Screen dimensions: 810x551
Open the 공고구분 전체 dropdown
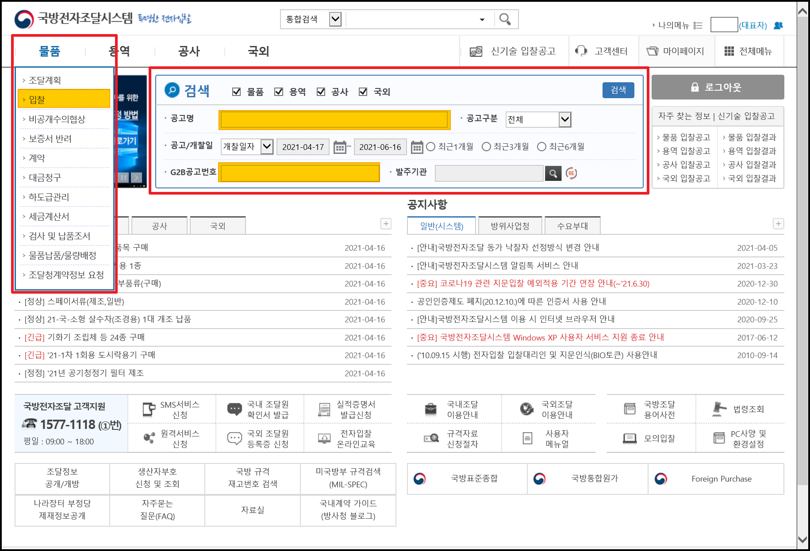(565, 119)
